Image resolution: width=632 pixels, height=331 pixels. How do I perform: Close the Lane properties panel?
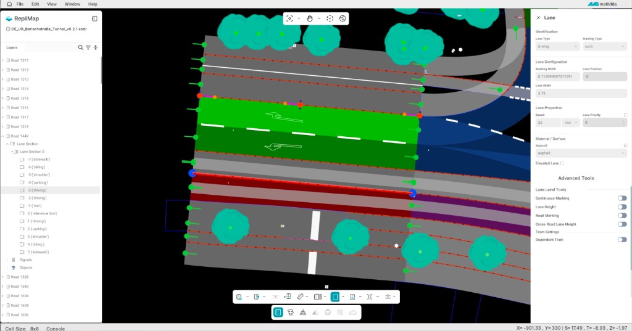[x=538, y=18]
